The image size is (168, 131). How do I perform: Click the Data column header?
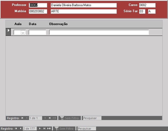[x=33, y=24]
